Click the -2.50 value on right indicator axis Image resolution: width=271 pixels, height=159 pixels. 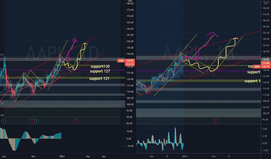(265, 150)
